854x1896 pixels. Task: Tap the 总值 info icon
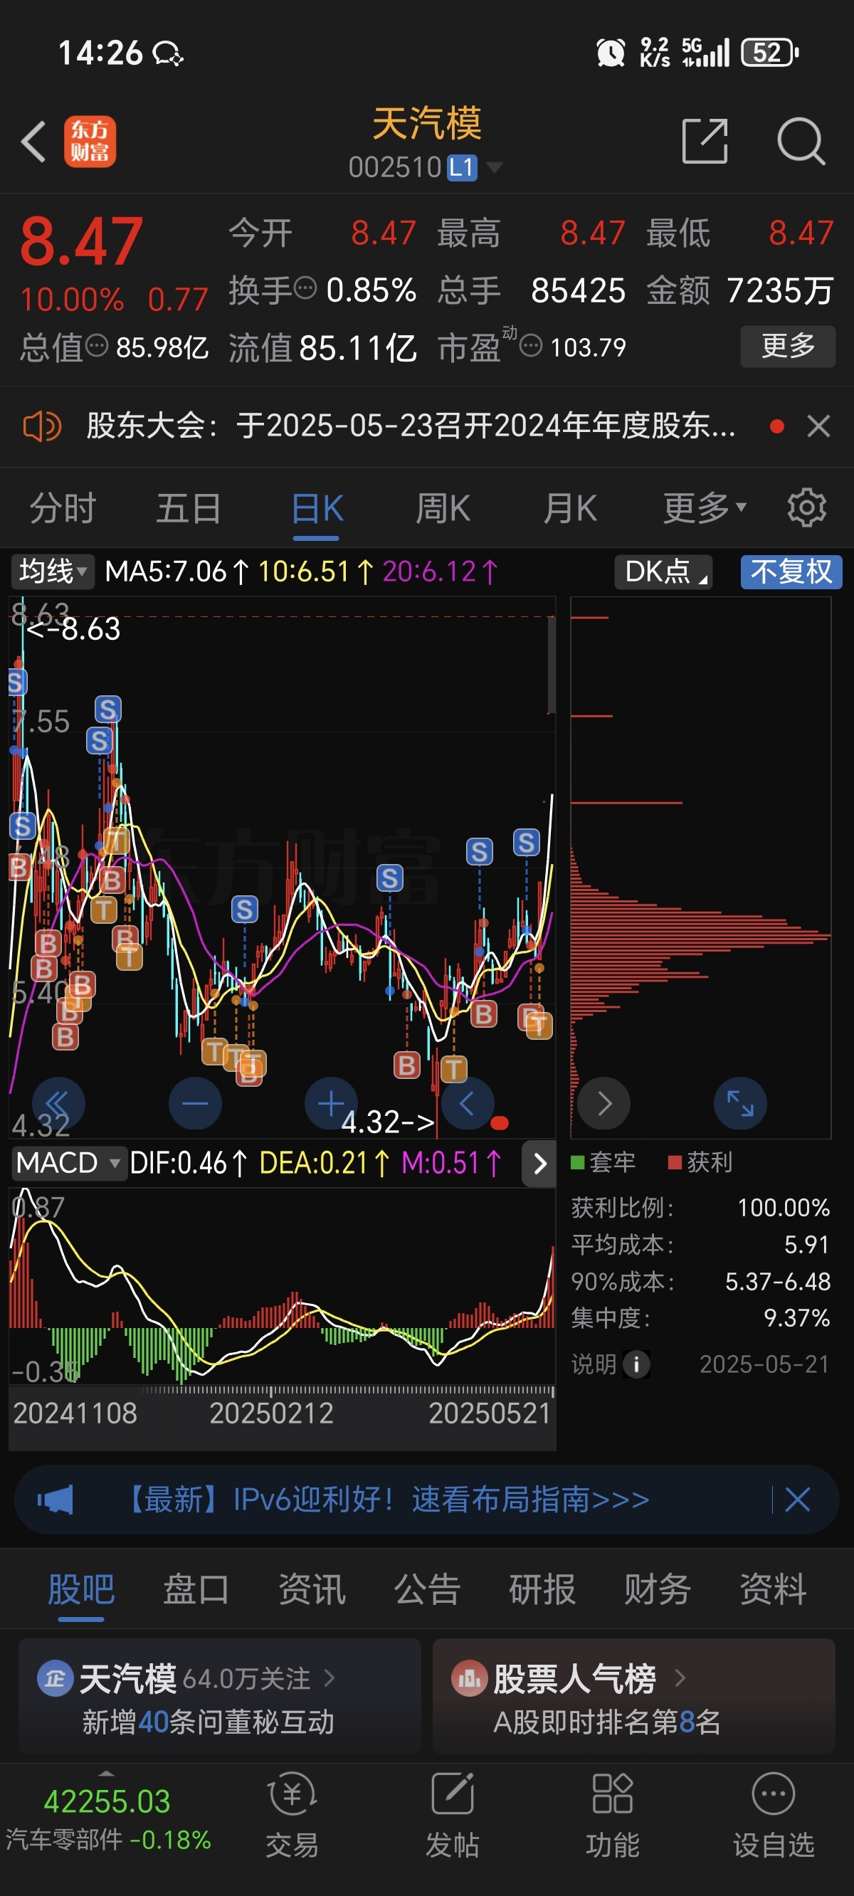97,345
